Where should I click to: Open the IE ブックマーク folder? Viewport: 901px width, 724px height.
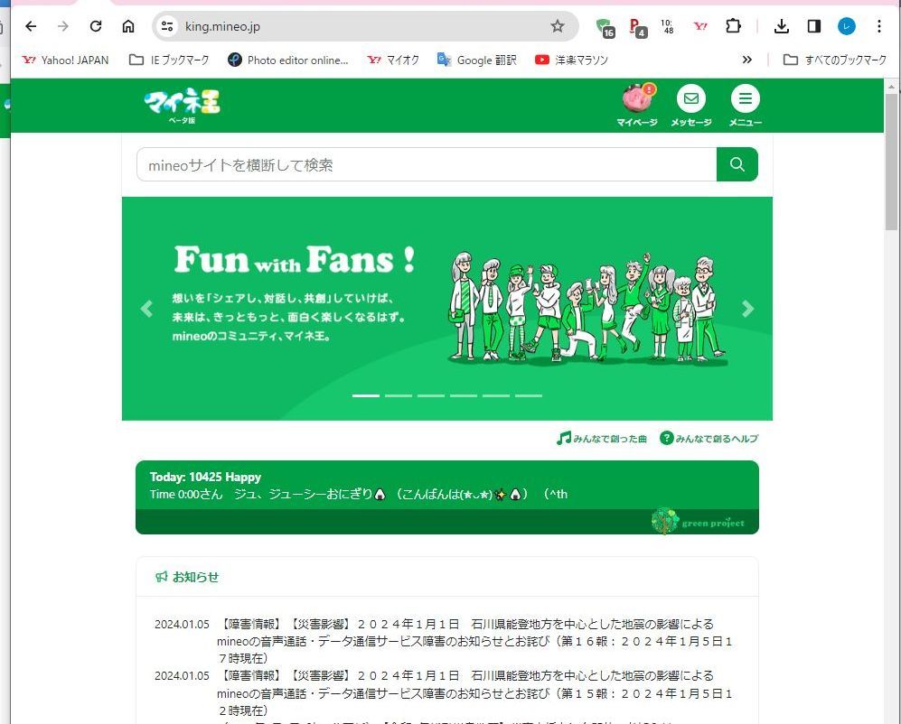coord(169,60)
